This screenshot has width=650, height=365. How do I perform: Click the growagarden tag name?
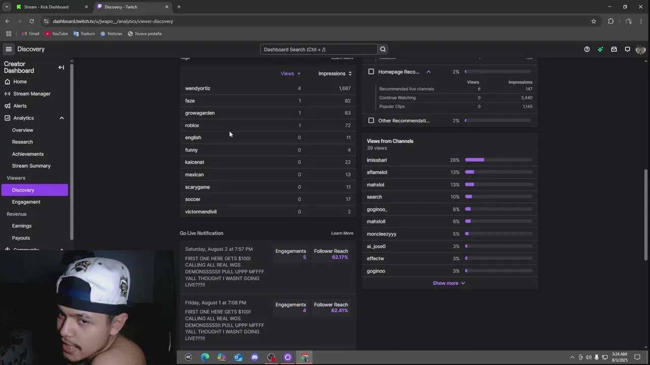pyautogui.click(x=200, y=113)
